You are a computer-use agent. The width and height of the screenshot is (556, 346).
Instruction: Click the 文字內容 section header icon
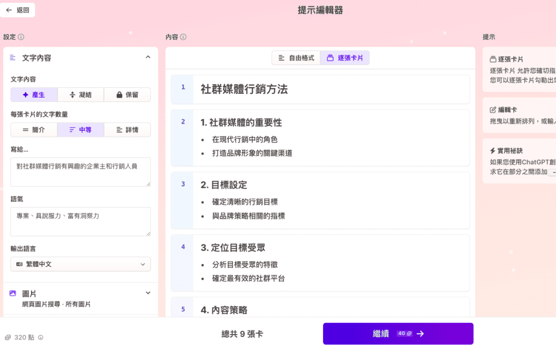(x=13, y=57)
